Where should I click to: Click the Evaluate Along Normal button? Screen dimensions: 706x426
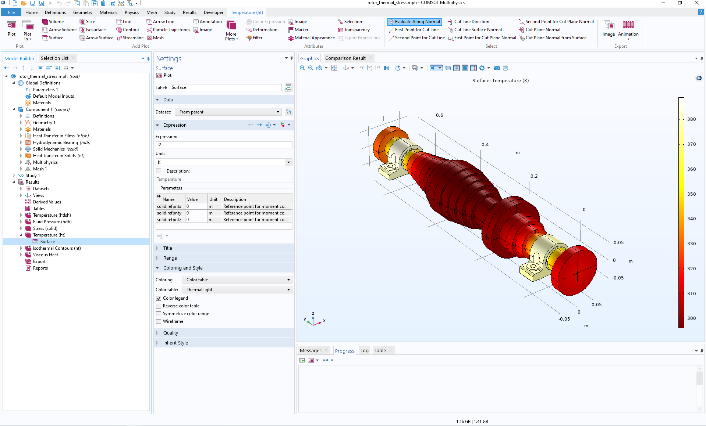(414, 22)
